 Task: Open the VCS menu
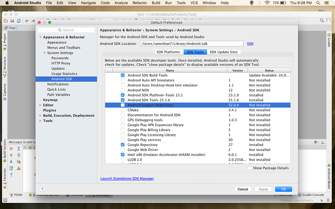[194, 3]
